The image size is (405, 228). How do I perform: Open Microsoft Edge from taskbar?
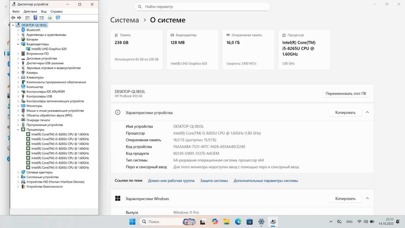point(238,222)
